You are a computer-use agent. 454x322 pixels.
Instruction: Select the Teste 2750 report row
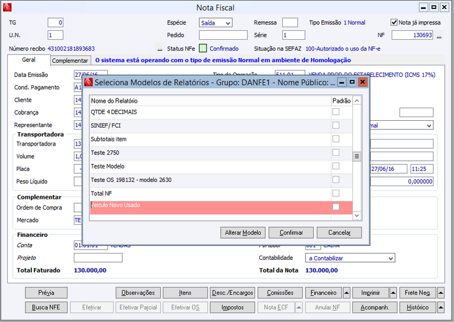[221, 153]
